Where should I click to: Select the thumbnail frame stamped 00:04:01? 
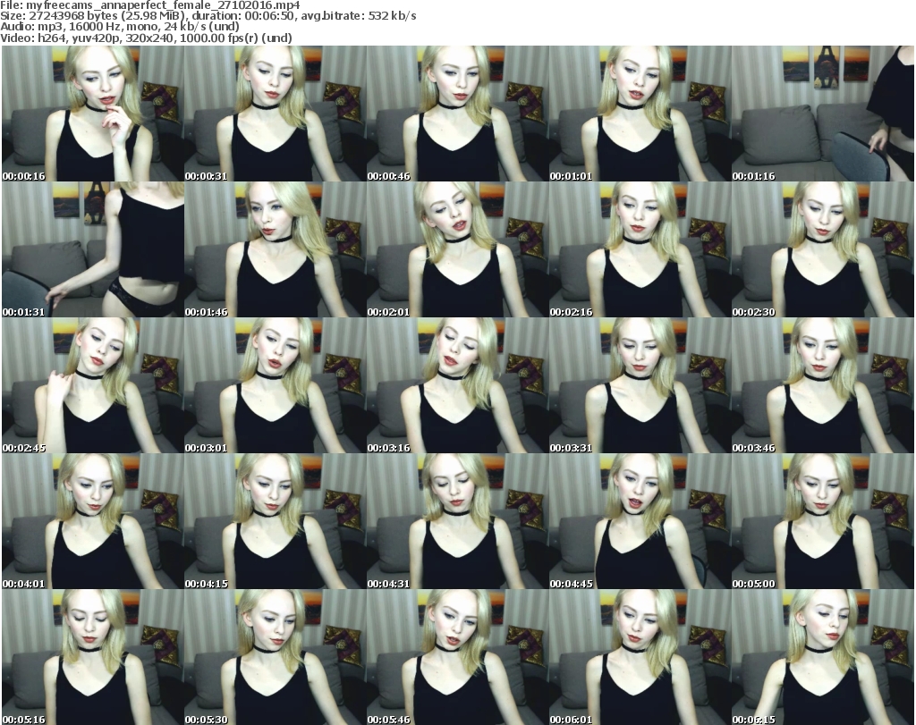point(93,521)
